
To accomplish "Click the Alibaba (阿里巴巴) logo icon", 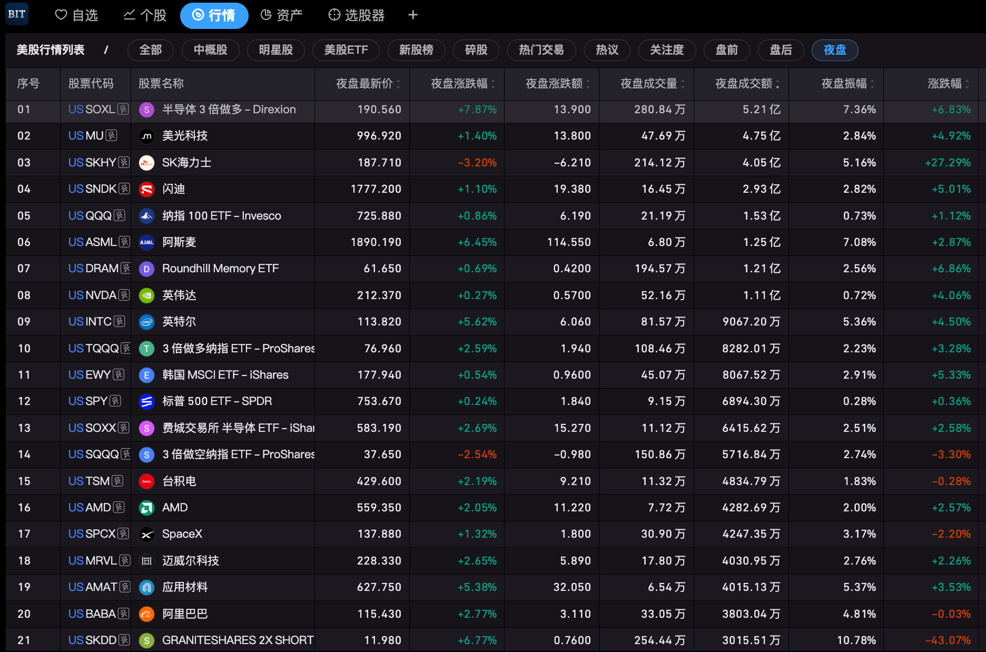I will [146, 614].
